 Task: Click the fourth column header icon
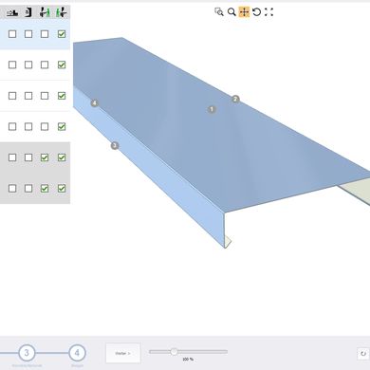pos(62,12)
